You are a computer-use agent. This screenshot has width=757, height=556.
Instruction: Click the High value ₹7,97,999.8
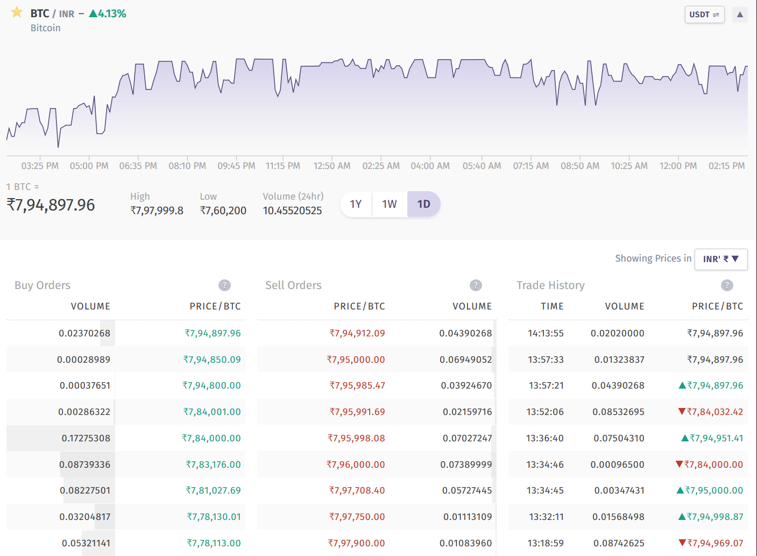point(157,210)
